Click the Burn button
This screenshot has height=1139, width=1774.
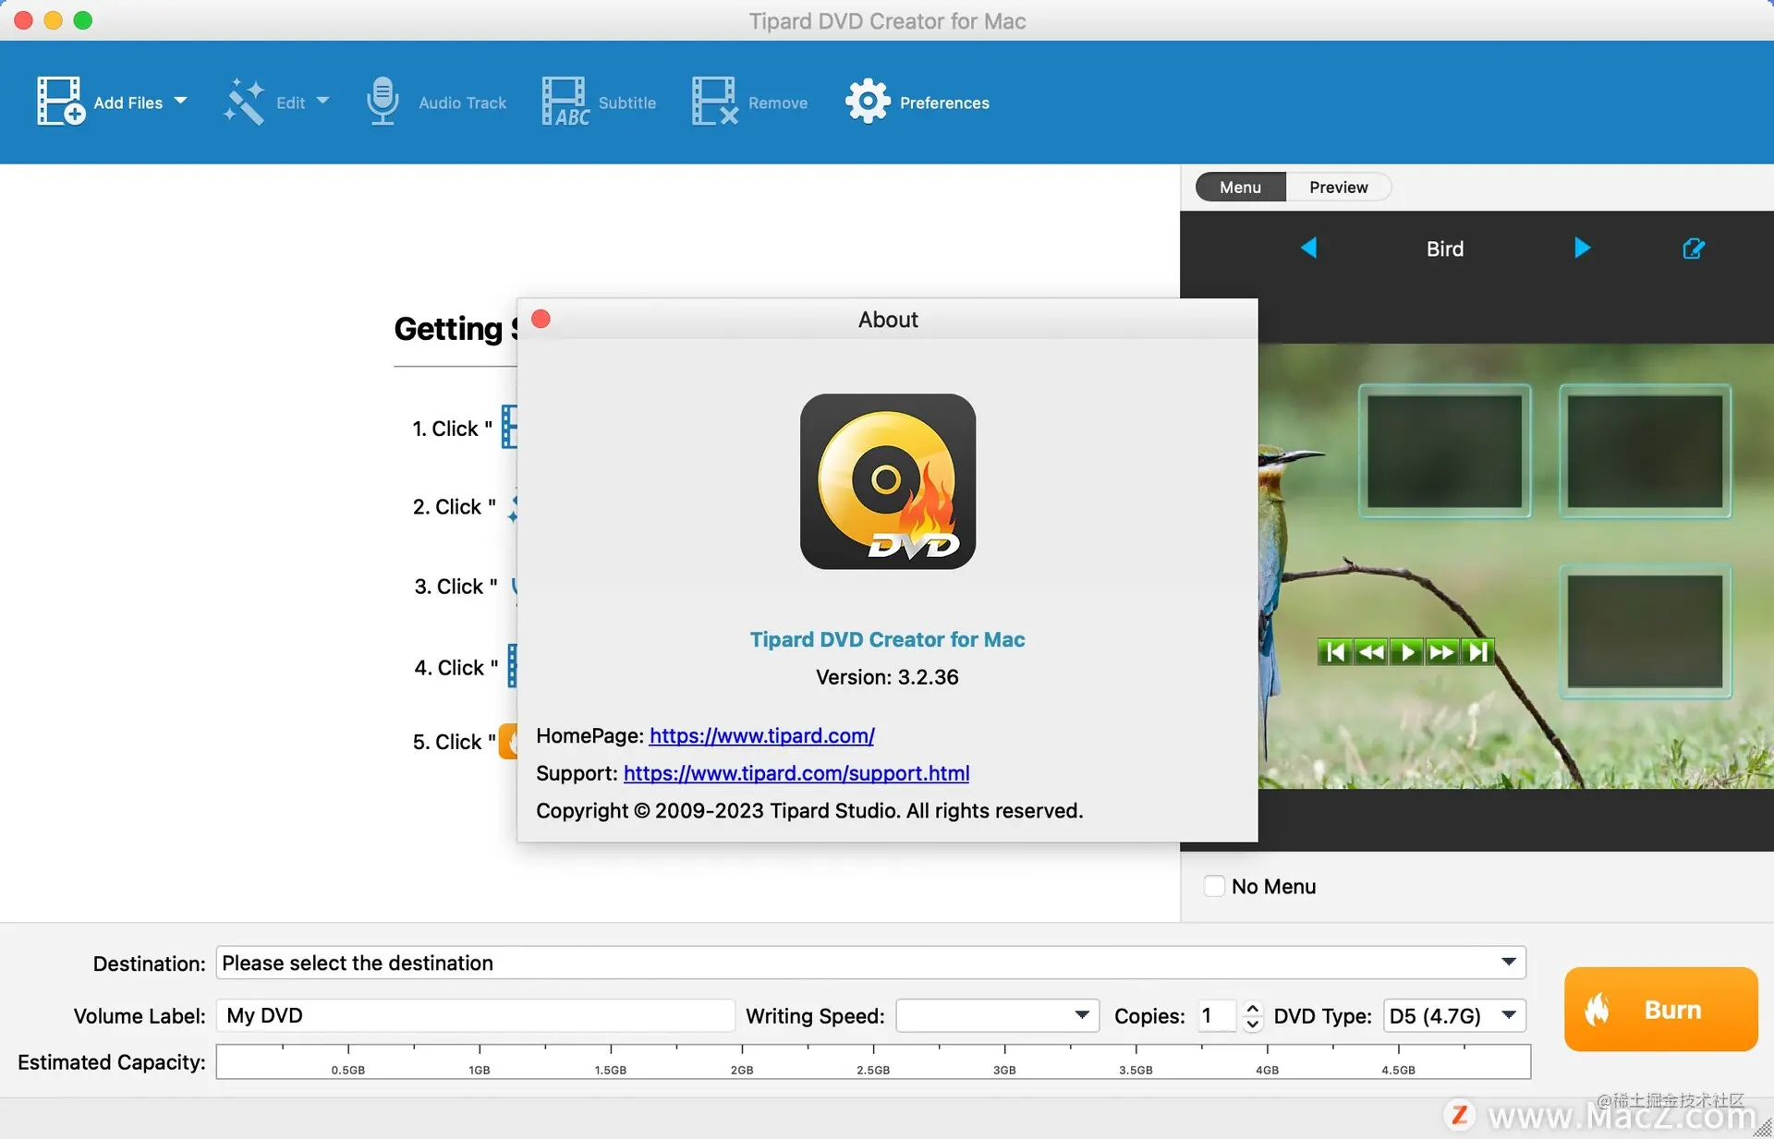coord(1659,1009)
